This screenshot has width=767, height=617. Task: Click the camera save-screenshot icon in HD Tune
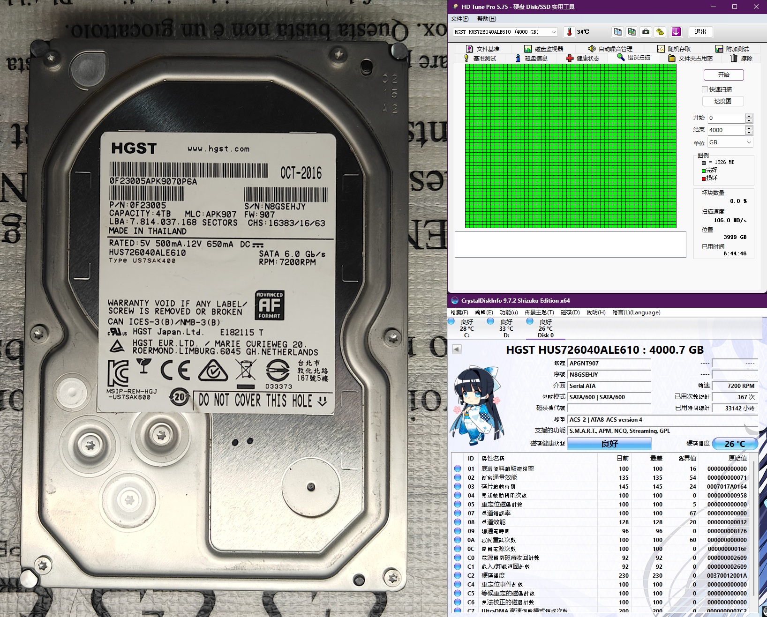[646, 32]
